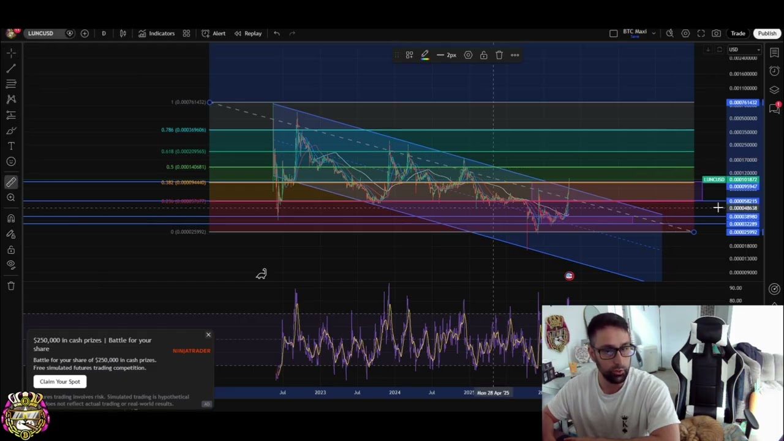Select the zoom in tool
This screenshot has width=784, height=441.
coord(11,197)
